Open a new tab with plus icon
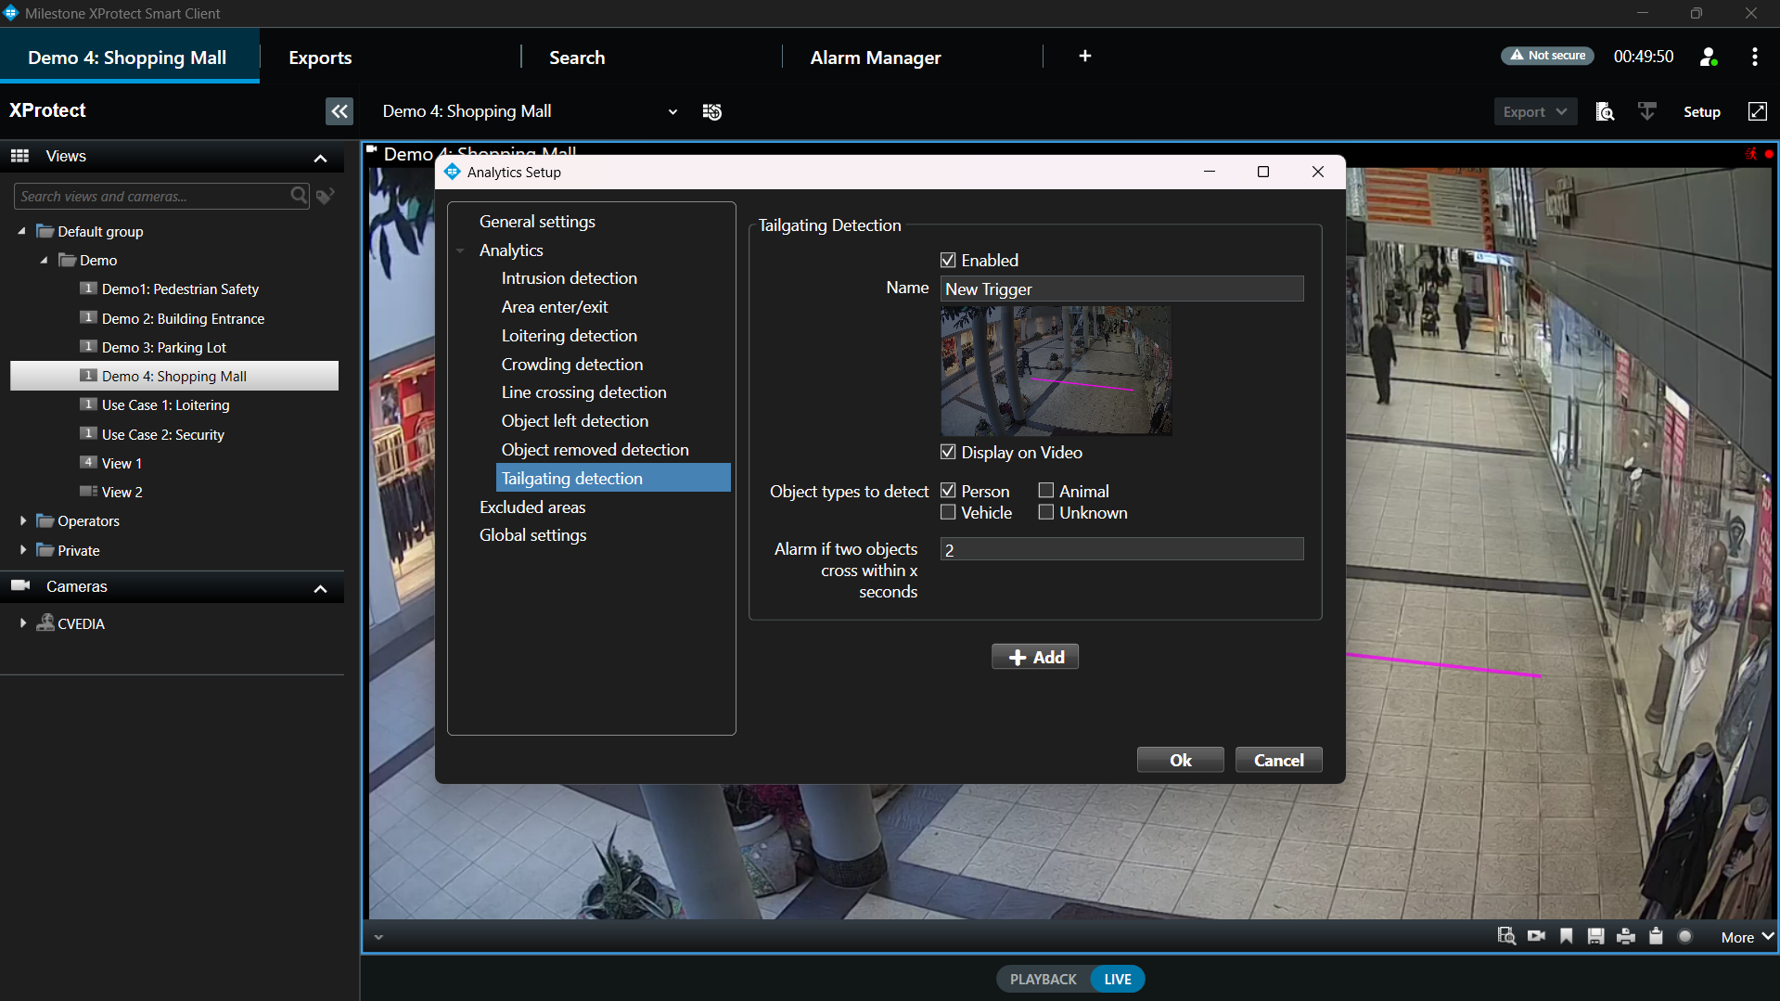This screenshot has width=1780, height=1001. 1084,57
